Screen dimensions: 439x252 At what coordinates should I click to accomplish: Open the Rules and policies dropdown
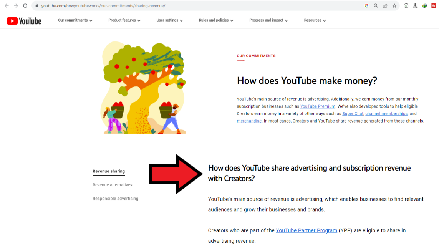click(x=216, y=20)
